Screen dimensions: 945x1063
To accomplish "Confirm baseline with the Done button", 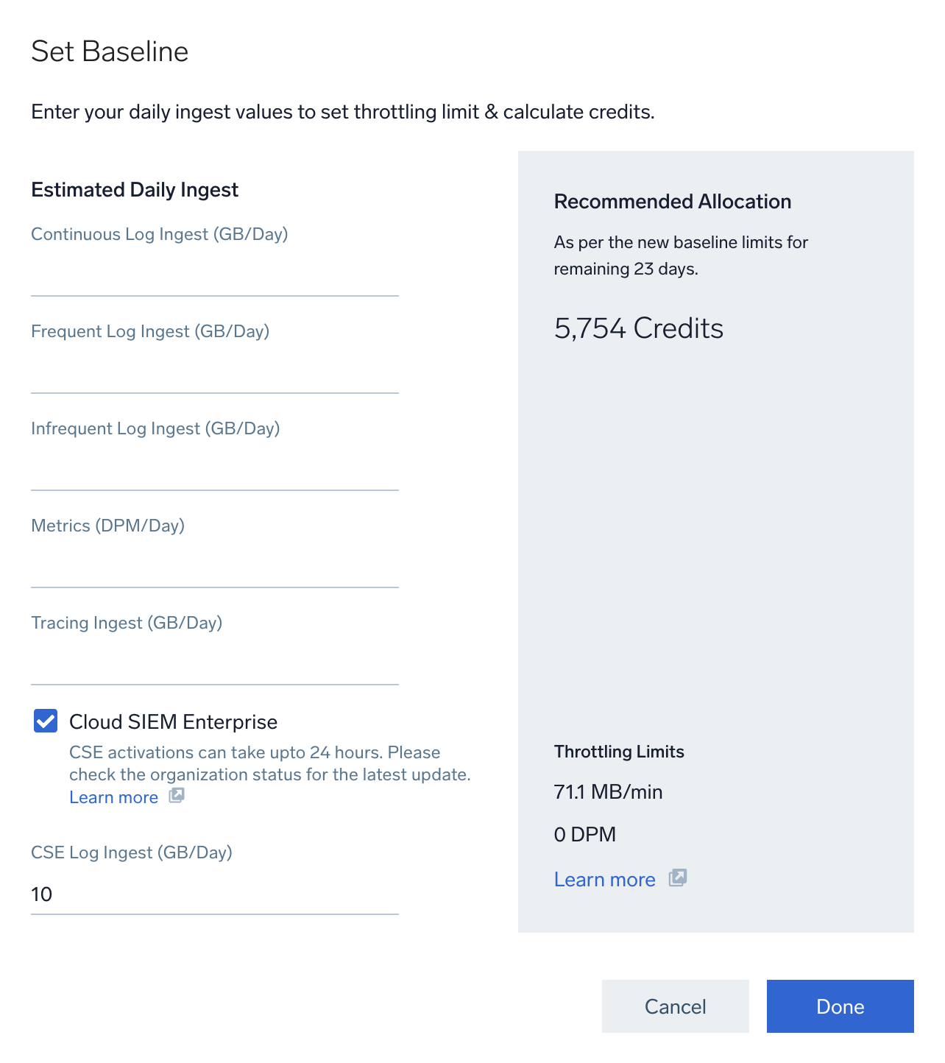I will click(x=840, y=1006).
